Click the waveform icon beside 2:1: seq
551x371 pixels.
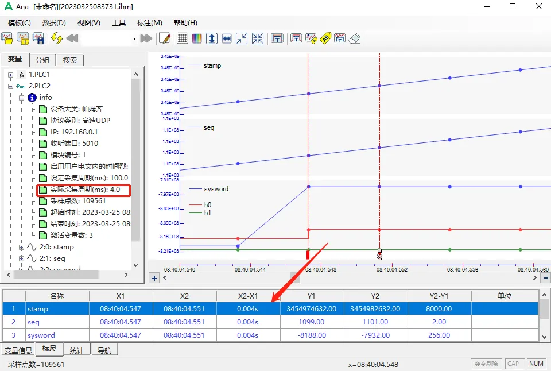32,258
